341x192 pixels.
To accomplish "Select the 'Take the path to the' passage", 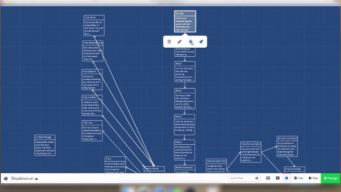I will pos(216,166).
